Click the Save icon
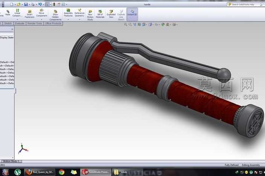265x176 pixels. point(26,5)
